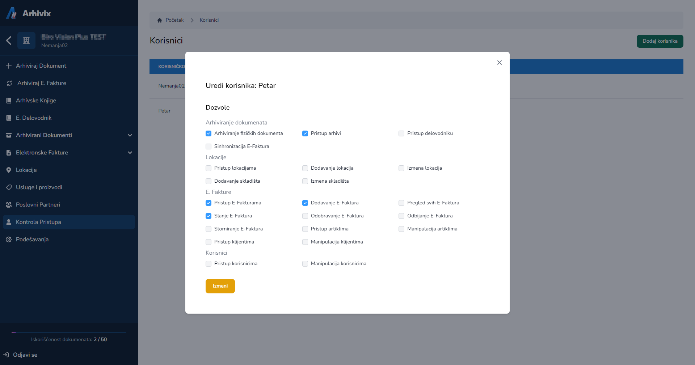Click the Arhivix logo icon
The height and width of the screenshot is (365, 695).
(12, 13)
